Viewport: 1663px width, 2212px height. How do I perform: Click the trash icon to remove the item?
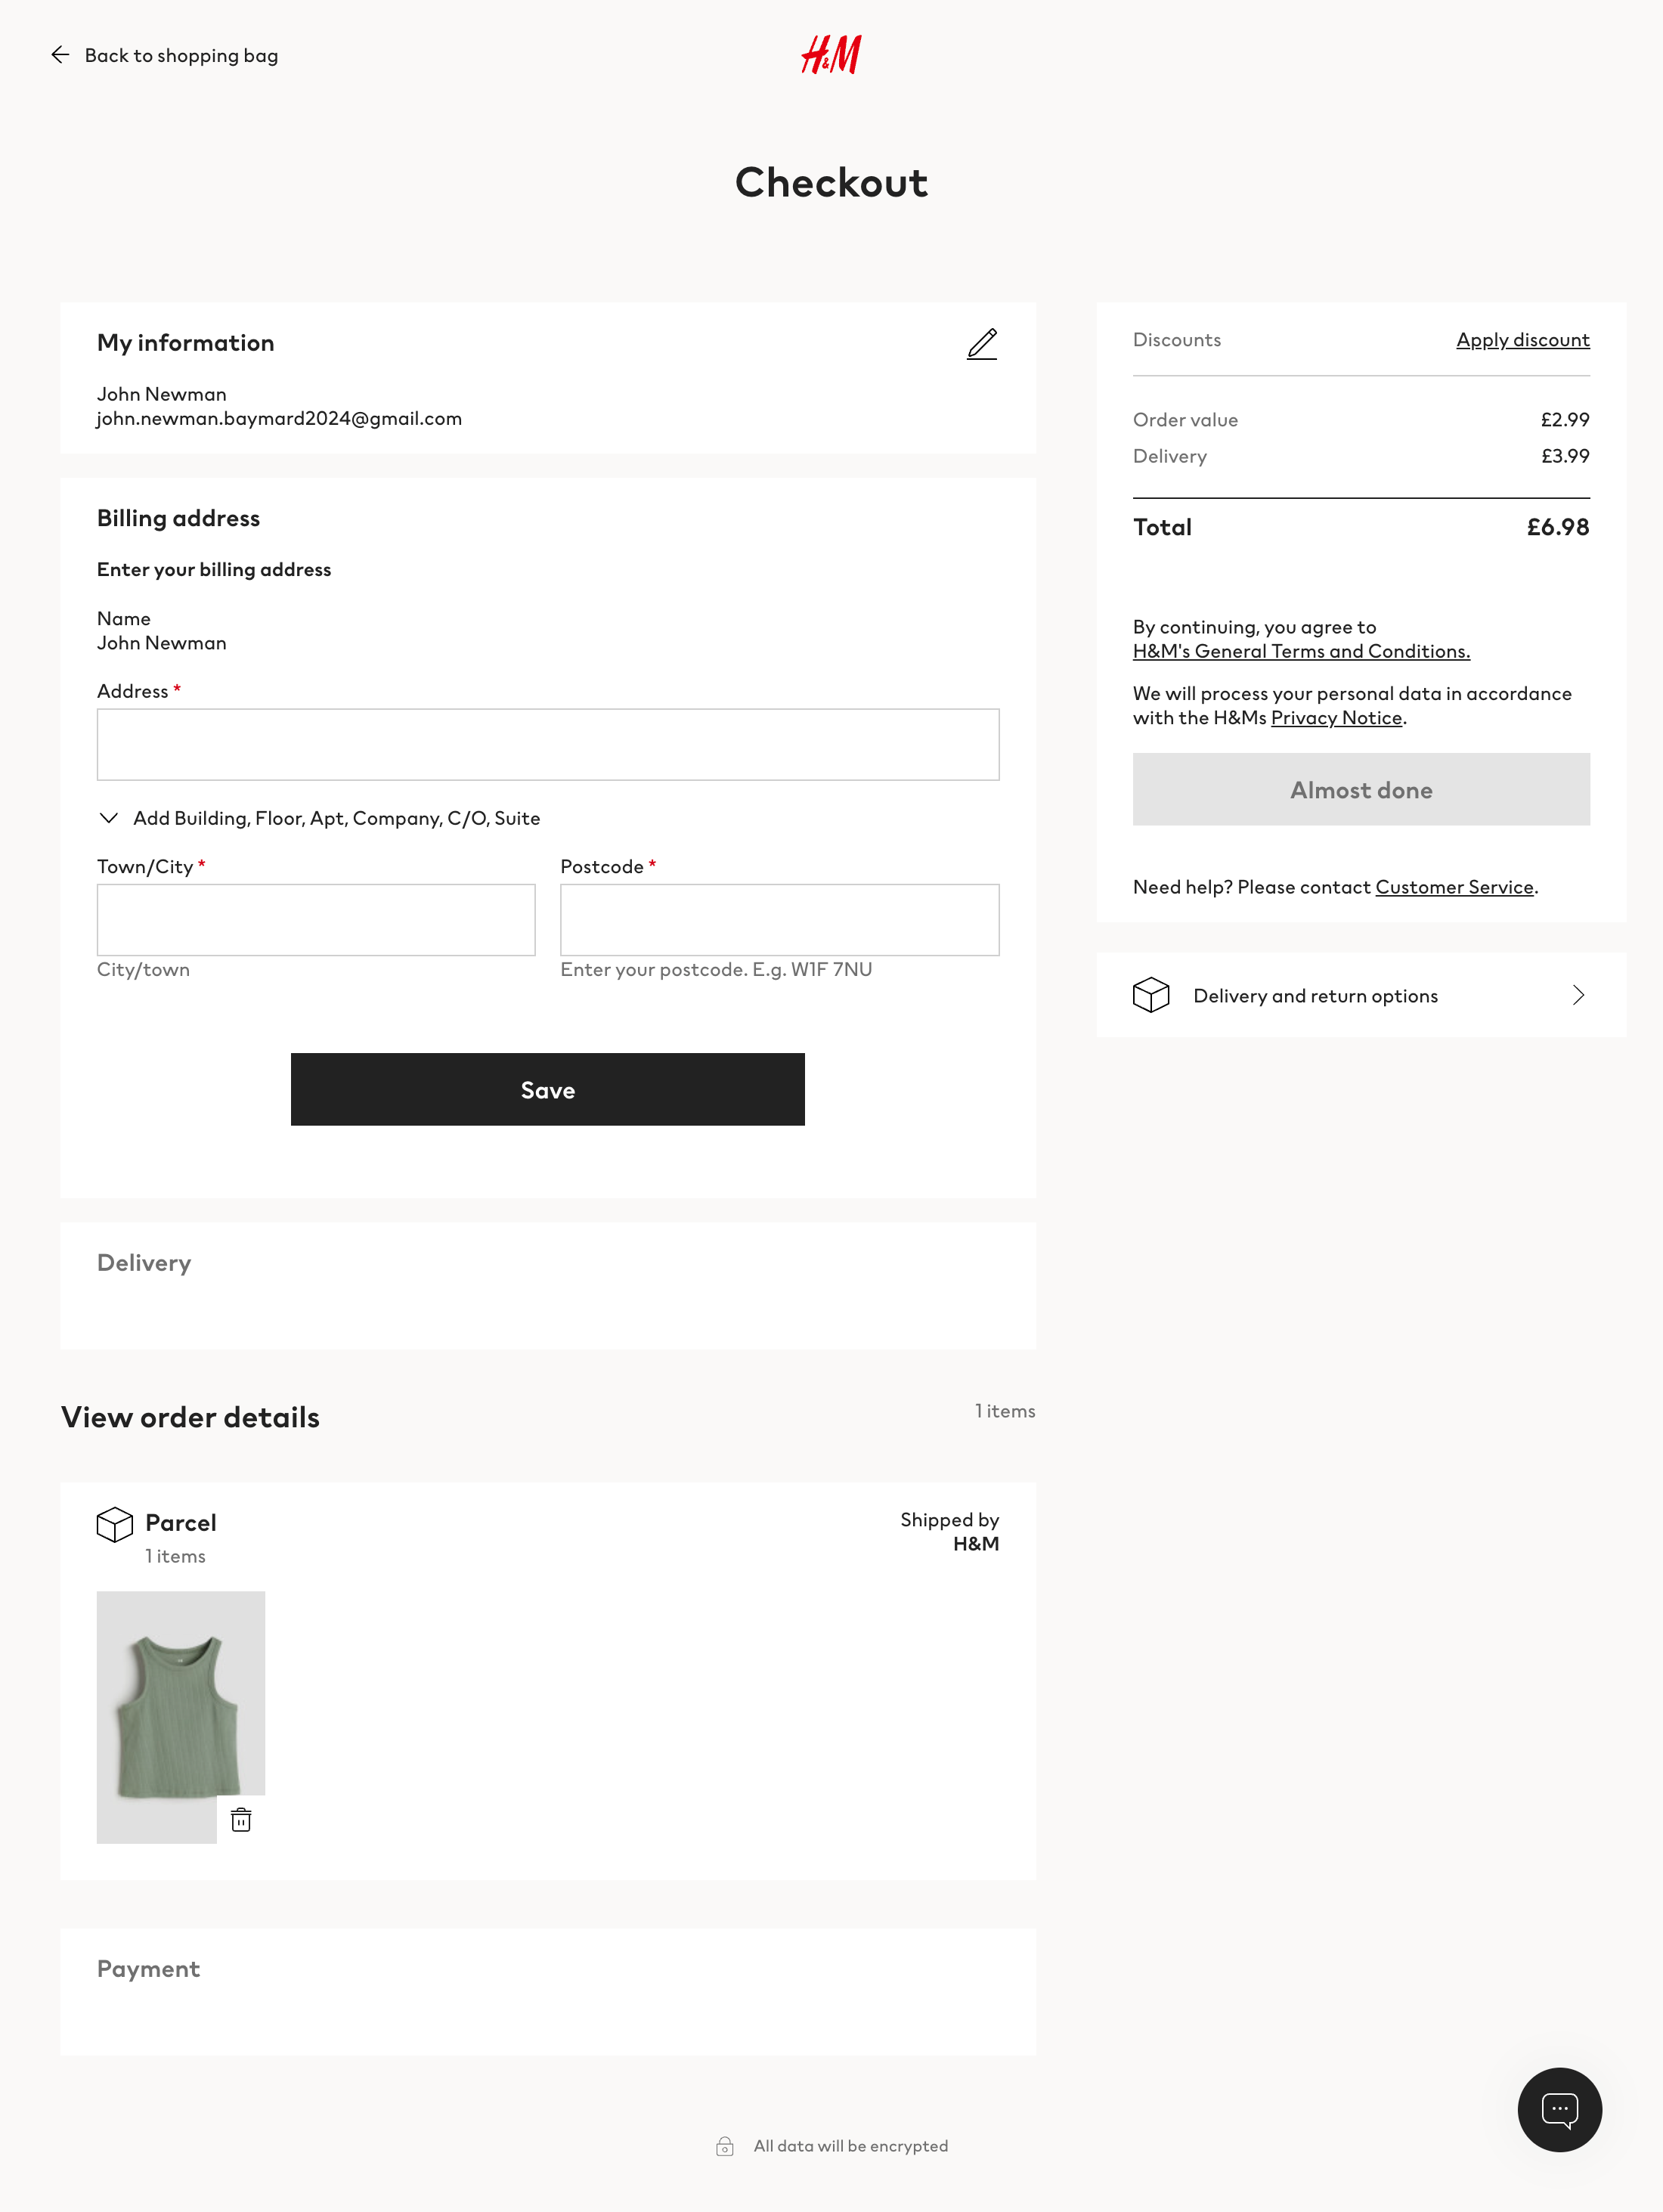coord(240,1820)
